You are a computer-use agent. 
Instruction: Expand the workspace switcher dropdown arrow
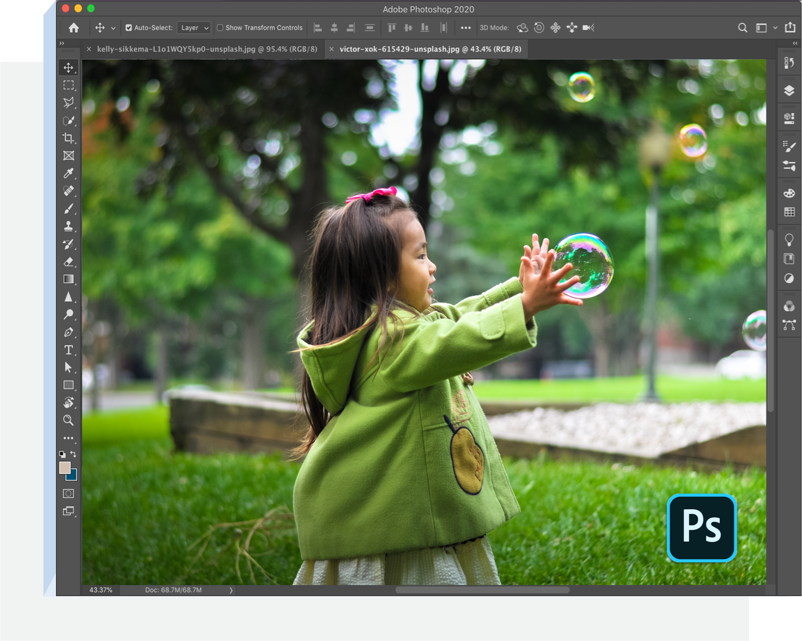[775, 27]
